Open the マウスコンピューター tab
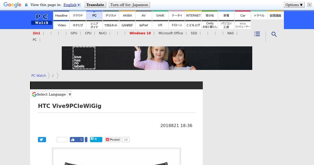This screenshot has height=165, width=314. (243, 25)
